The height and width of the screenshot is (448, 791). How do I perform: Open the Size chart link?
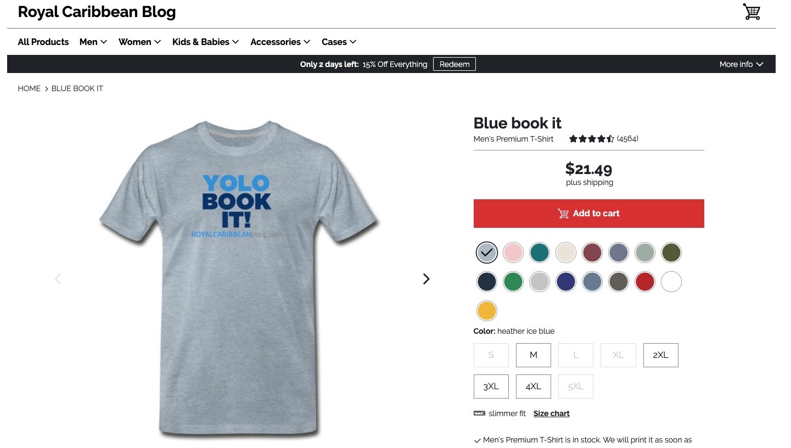[551, 413]
